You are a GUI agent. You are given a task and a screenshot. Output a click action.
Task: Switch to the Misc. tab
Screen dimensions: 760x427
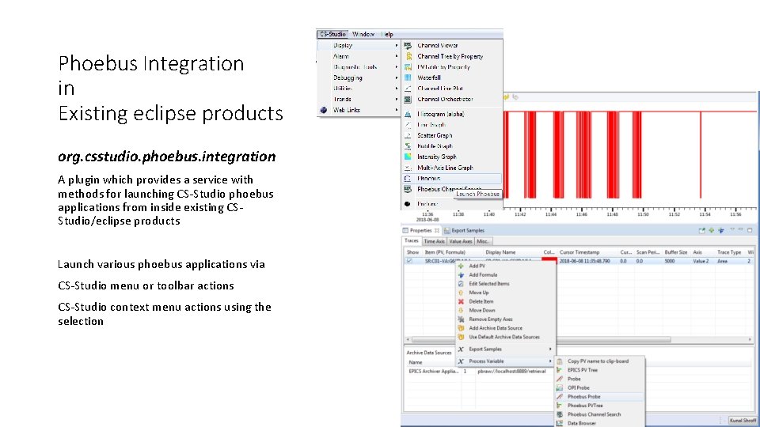click(483, 241)
